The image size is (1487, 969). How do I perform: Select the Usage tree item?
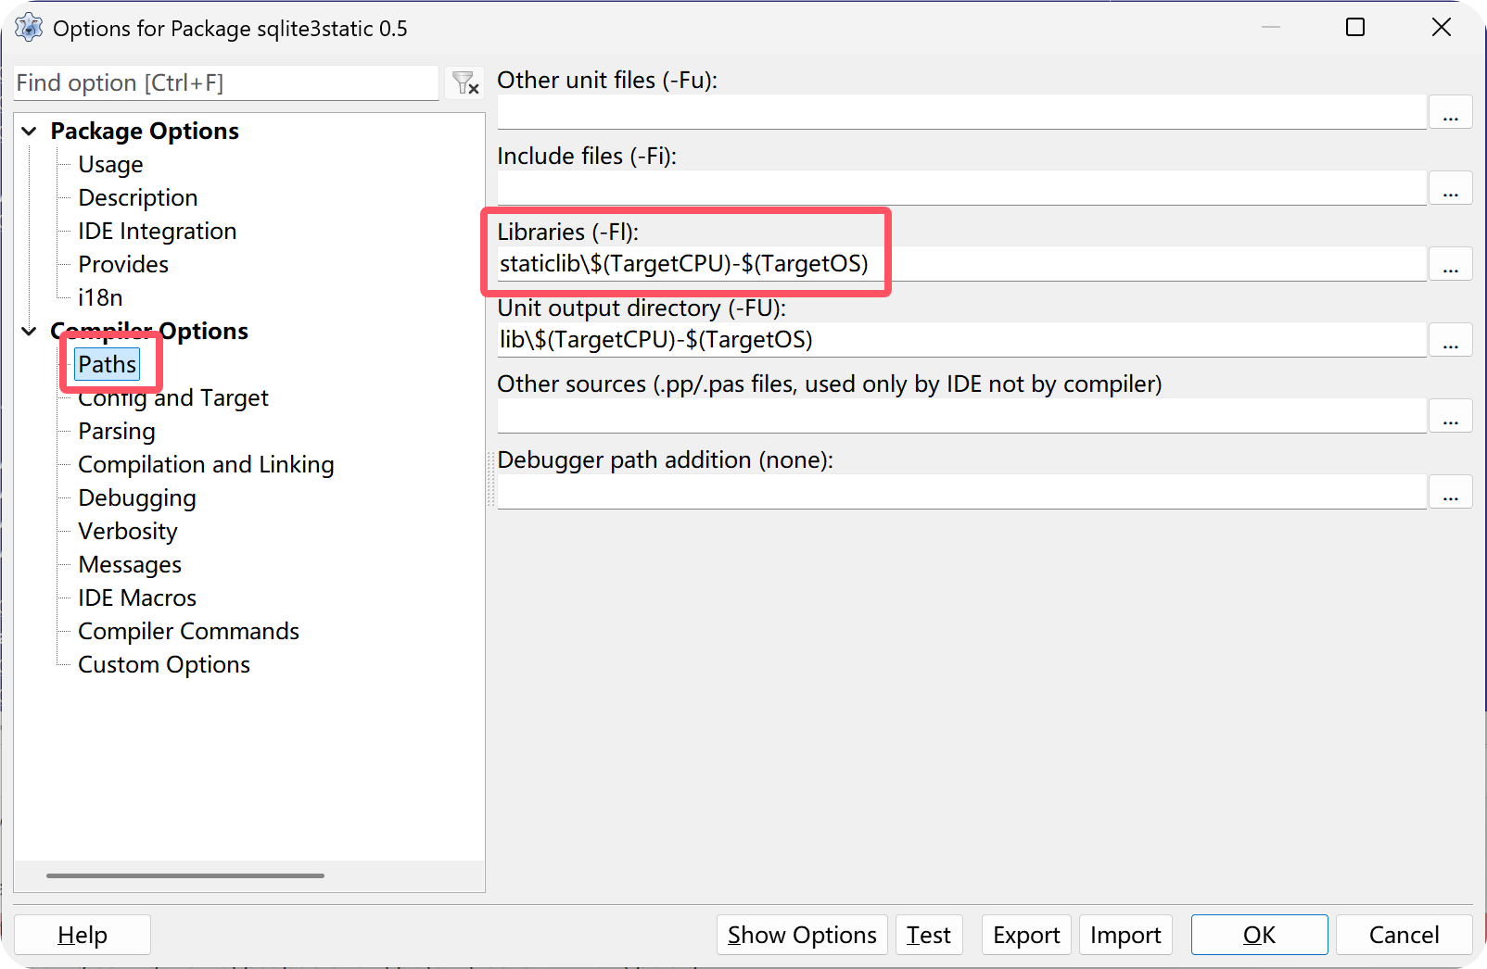110,165
